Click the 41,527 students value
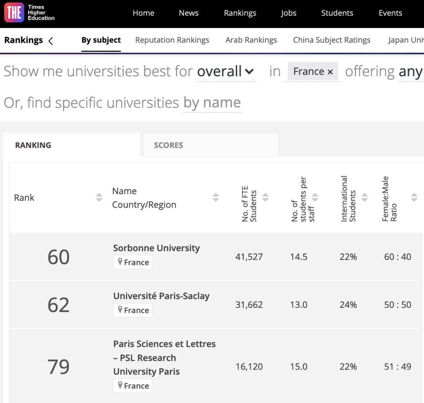 [x=249, y=257]
